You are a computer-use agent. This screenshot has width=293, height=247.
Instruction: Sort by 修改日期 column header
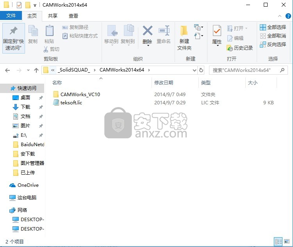click(164, 82)
